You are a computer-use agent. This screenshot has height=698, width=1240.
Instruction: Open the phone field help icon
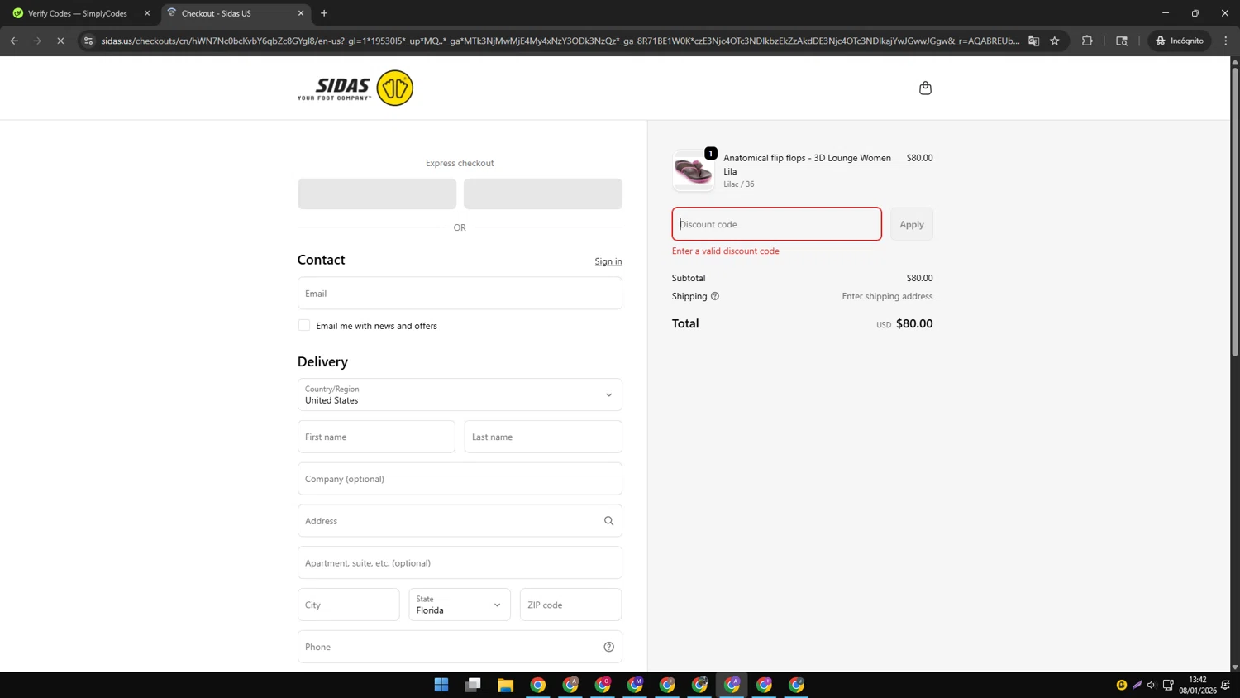[608, 647]
